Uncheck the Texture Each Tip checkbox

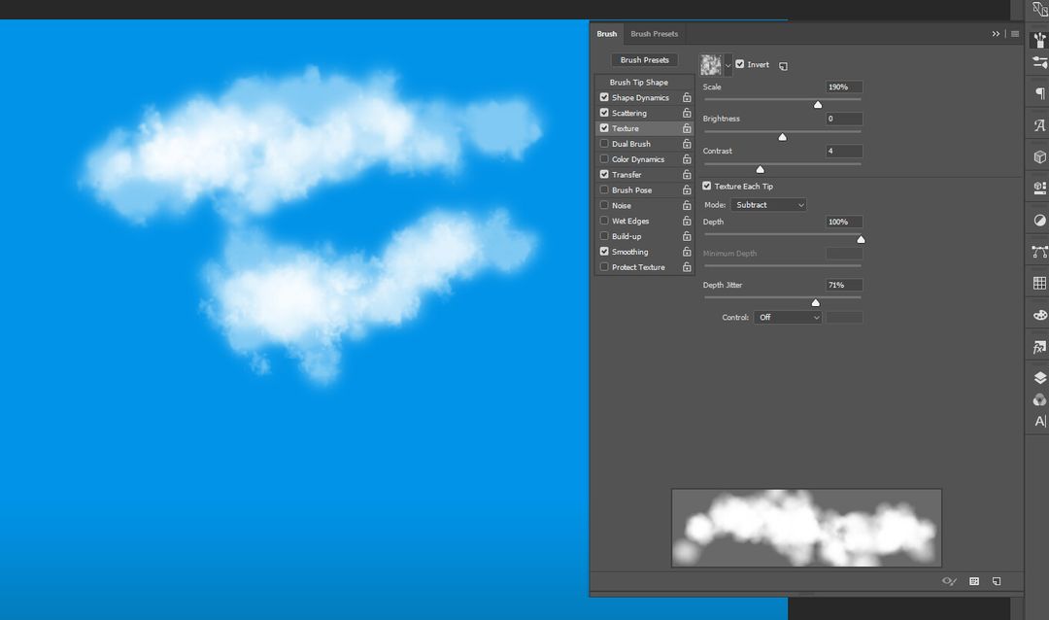coord(706,187)
